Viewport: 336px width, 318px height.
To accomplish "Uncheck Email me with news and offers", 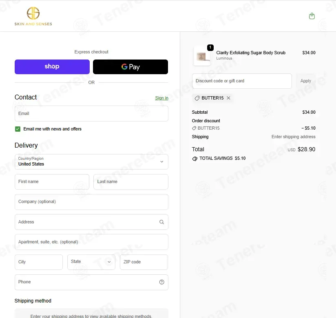I will point(18,129).
